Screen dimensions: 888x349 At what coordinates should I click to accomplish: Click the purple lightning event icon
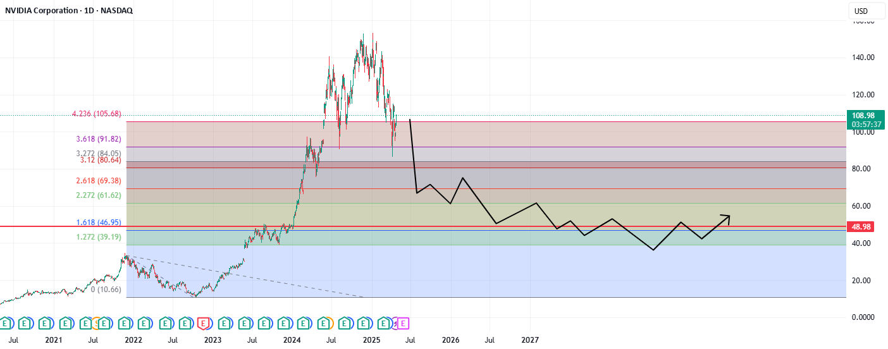point(395,323)
